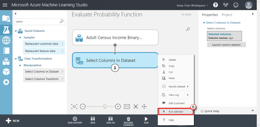The width and height of the screenshot is (260, 127).
Task: Reset zoom to actual size 1:1
Action: click(127, 106)
